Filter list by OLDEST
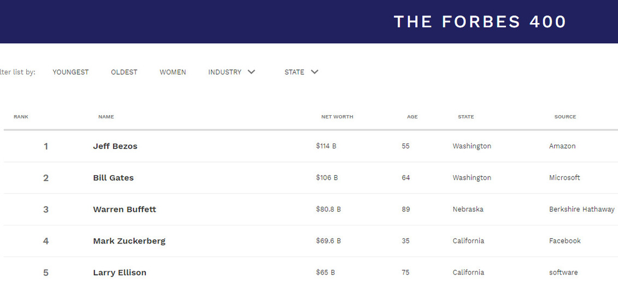Screen dimensions: 618x286 click(124, 72)
